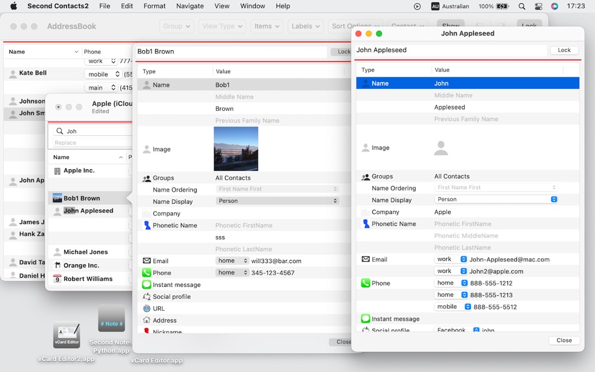Open 888-555-5512 mobile label dropdown
Viewport: 595px width, 372px height.
[453, 306]
